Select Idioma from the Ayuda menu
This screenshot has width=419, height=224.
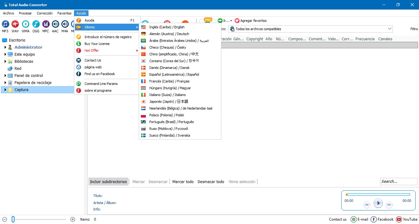pyautogui.click(x=89, y=27)
